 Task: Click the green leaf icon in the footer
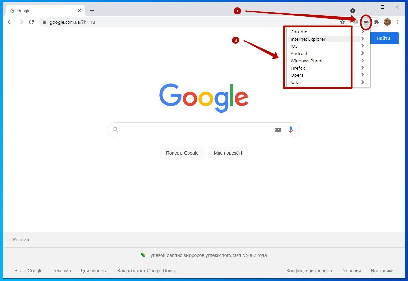[x=143, y=255]
